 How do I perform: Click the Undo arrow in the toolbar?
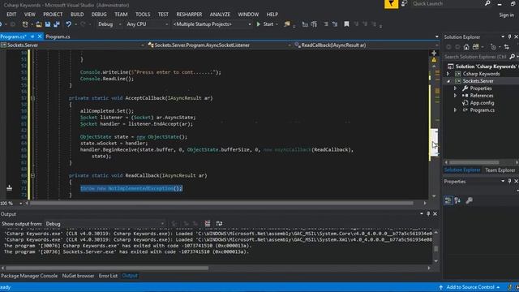point(68,24)
